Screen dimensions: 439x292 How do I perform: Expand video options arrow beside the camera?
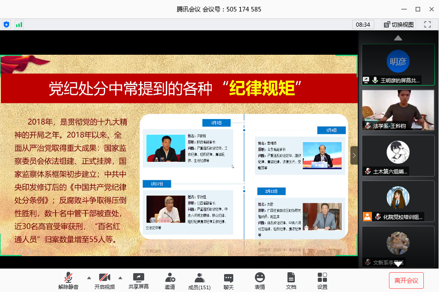click(x=120, y=278)
